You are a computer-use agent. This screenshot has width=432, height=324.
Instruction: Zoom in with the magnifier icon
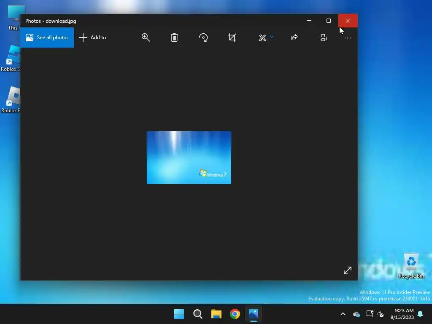click(x=146, y=38)
